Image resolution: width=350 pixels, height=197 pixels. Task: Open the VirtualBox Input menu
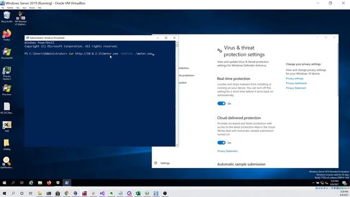24,8
